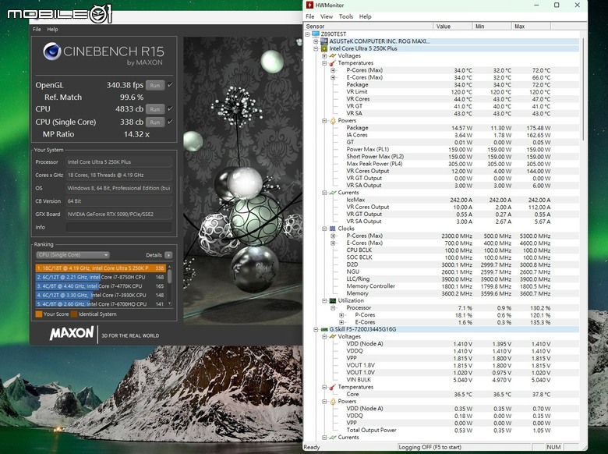Run the CPU (Single Core) benchmark
The width and height of the screenshot is (608, 454).
(154, 122)
